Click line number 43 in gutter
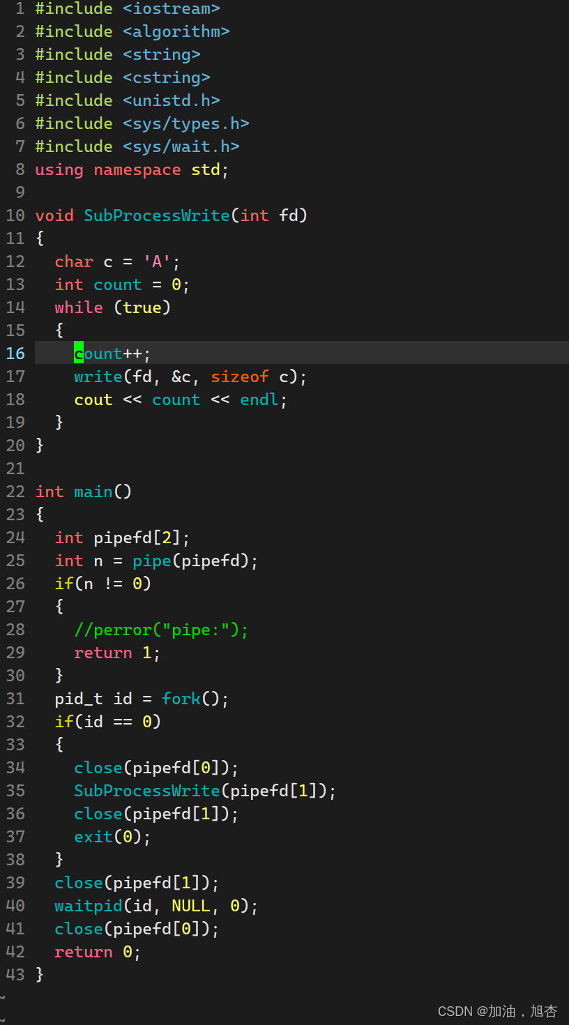Screen dimensions: 569x1025 point(15,975)
